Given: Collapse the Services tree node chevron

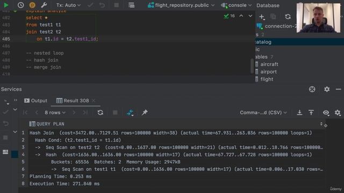Looking at the screenshot, I should [x=15, y=109].
